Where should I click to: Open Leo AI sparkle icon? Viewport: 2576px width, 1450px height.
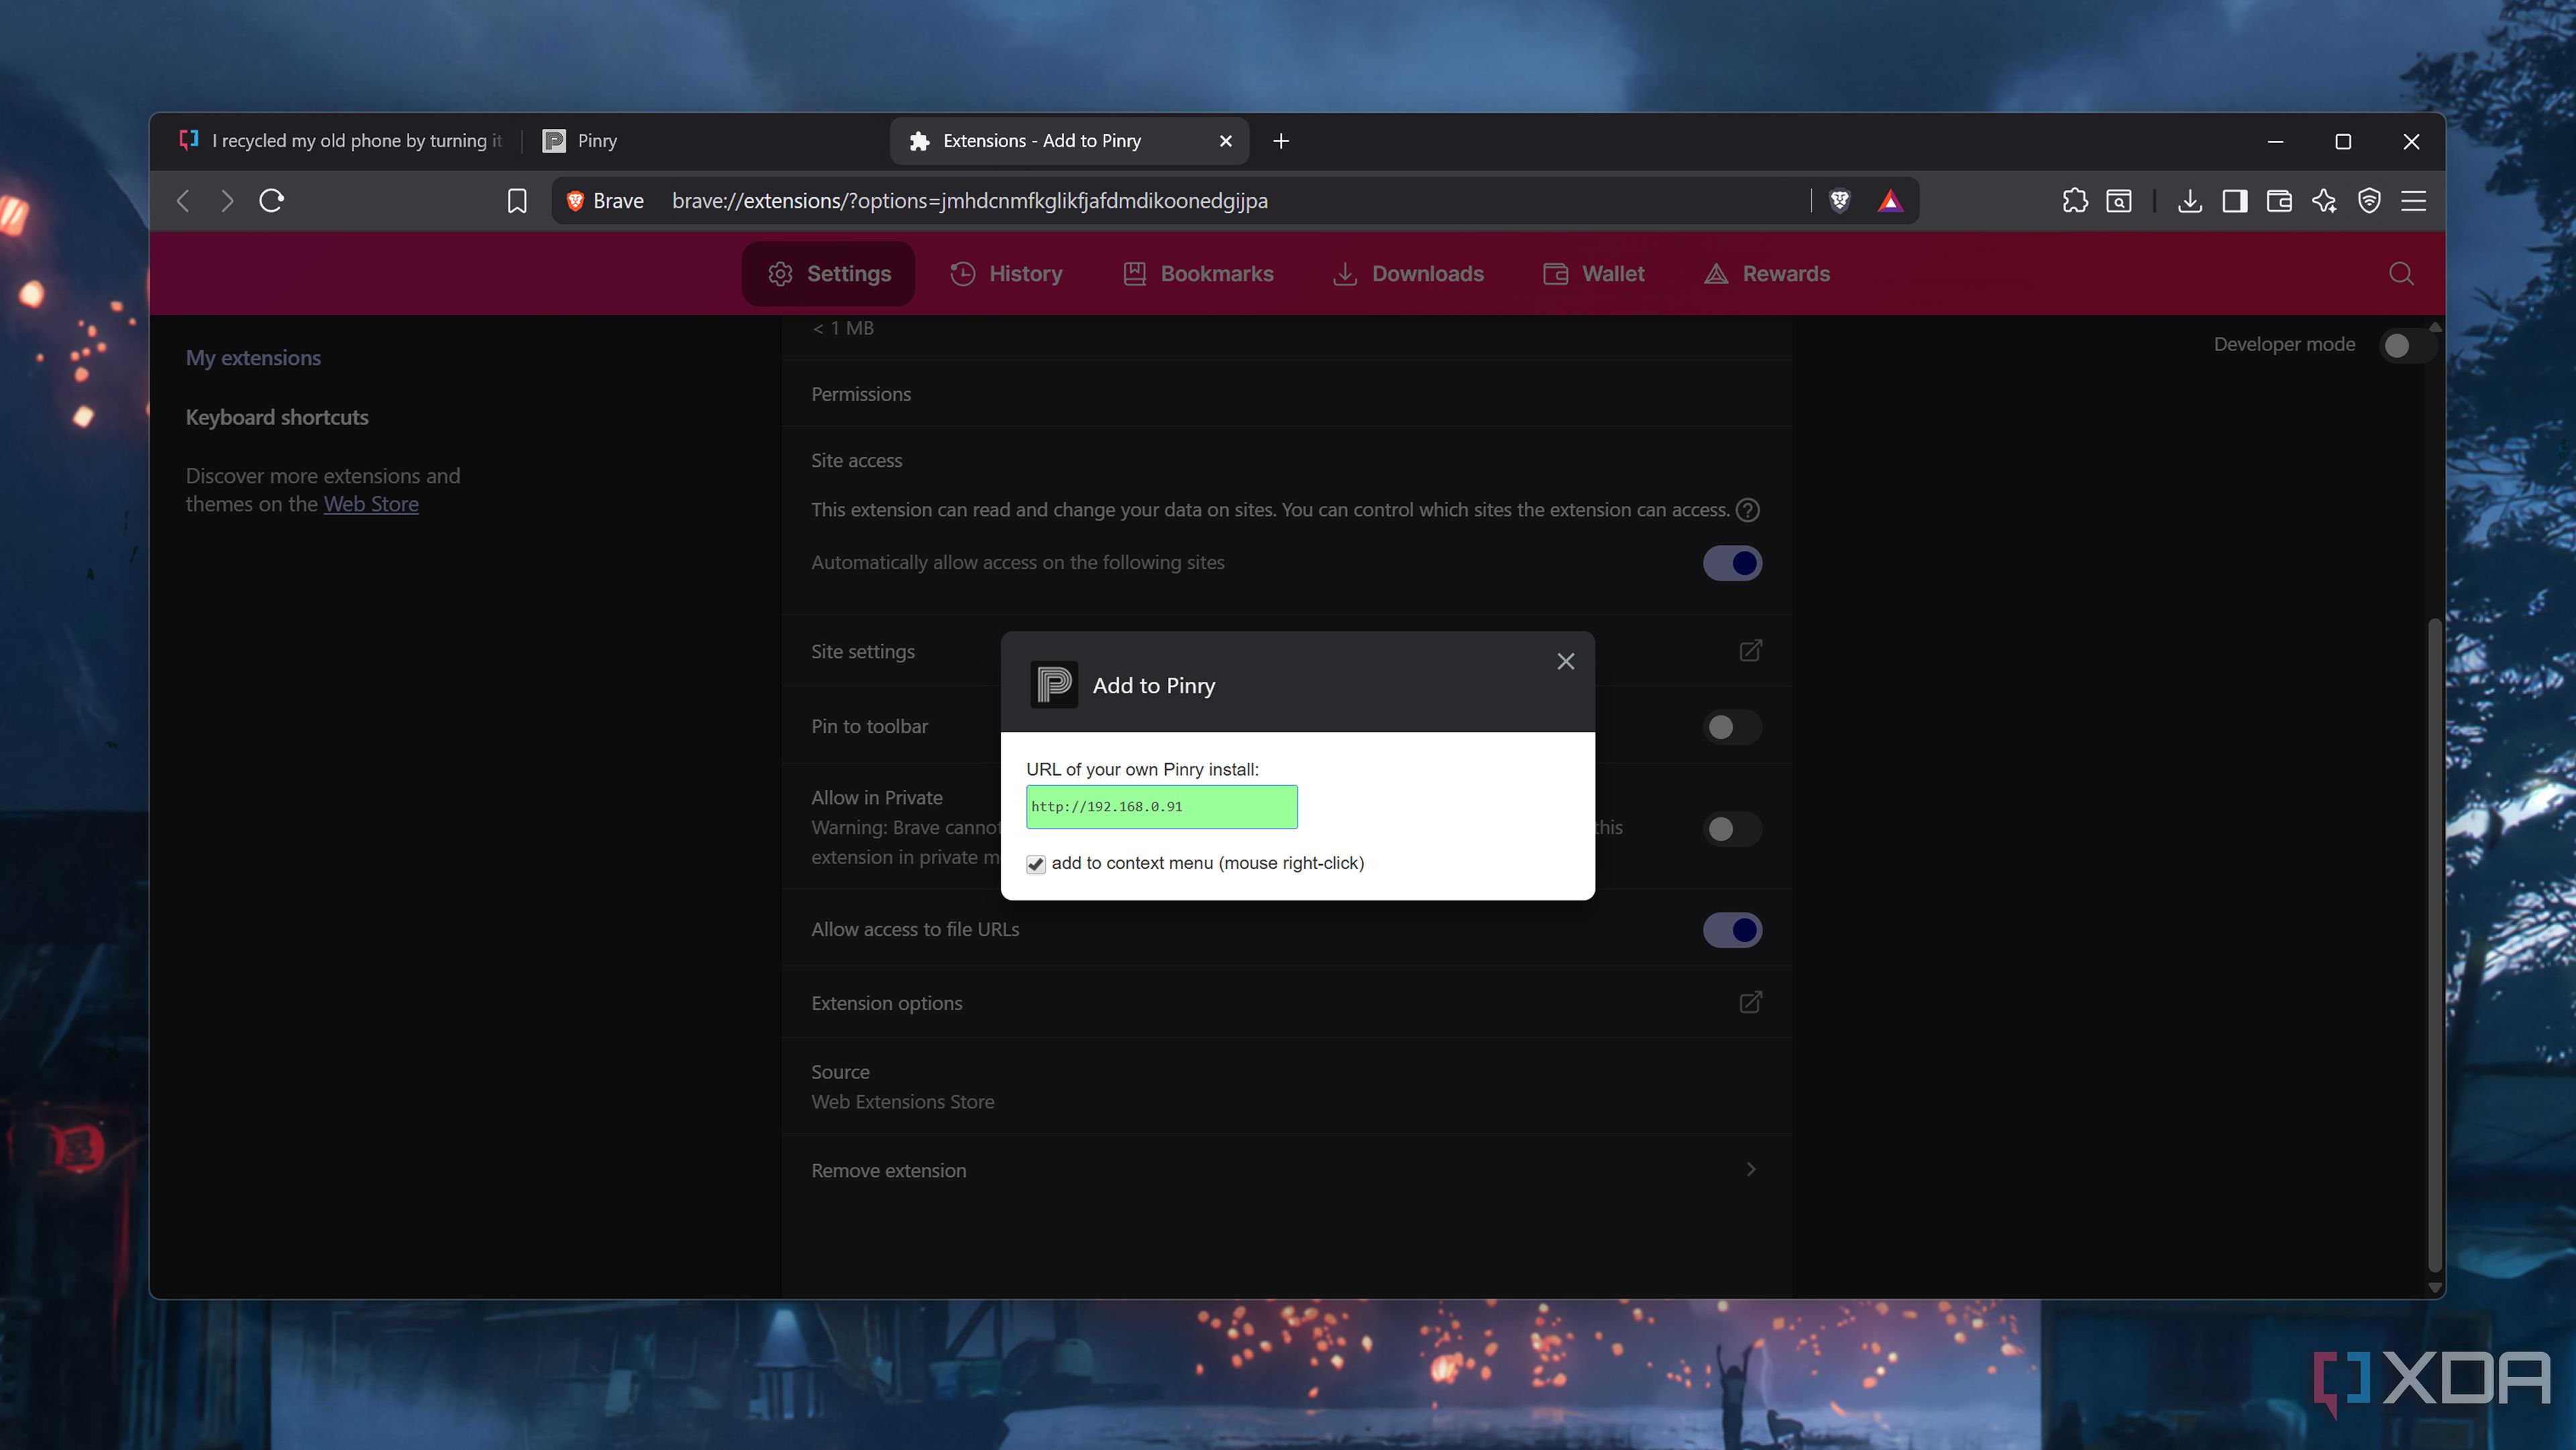click(2324, 201)
